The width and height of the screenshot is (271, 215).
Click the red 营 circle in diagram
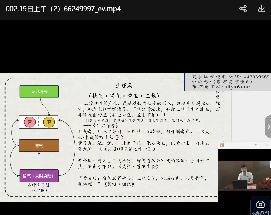(x=30, y=122)
